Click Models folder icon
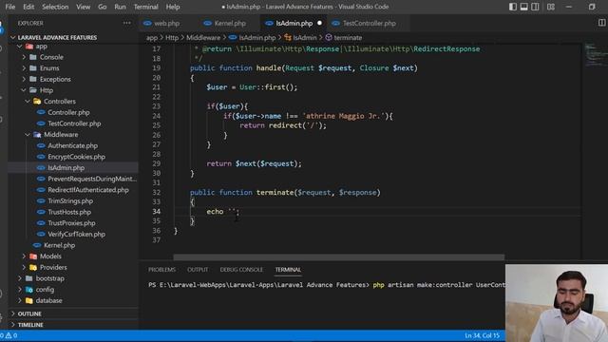Screen dimensions: 608x342 (x=33, y=256)
